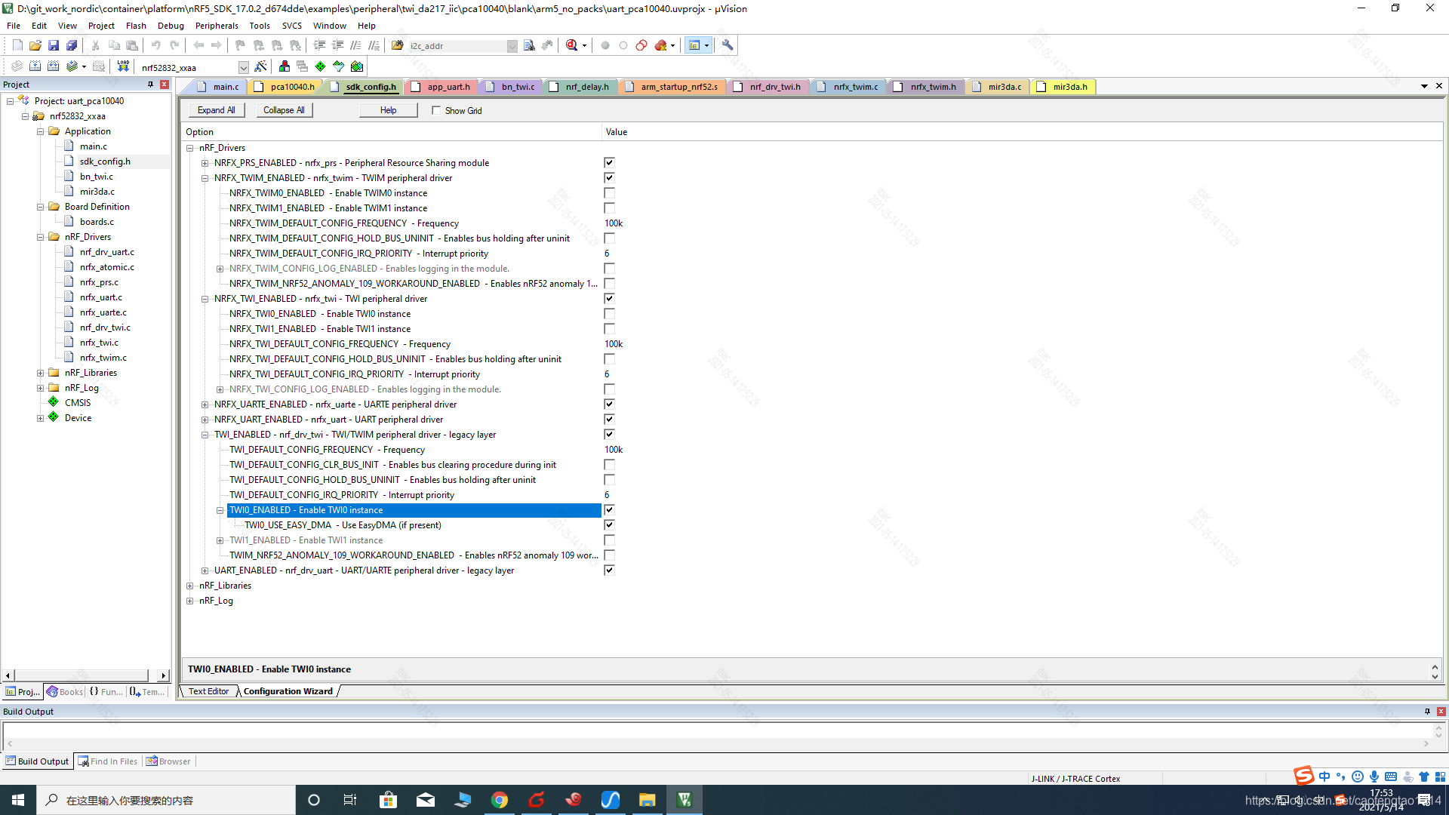Start debug session via magnifier icon
This screenshot has width=1449, height=815.
(x=572, y=45)
